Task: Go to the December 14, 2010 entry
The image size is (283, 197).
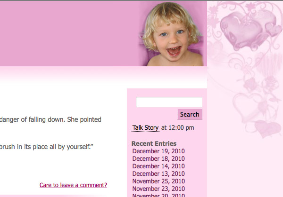Action: point(158,166)
